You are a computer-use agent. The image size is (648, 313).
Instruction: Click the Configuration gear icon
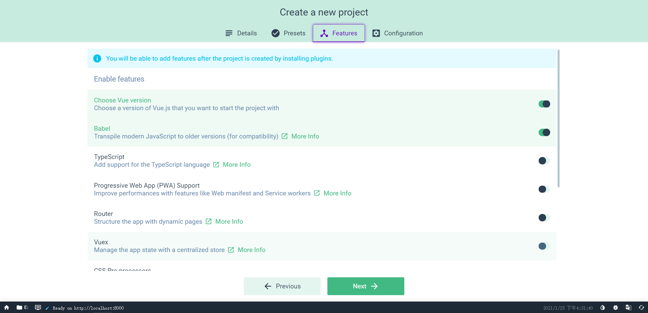(376, 33)
